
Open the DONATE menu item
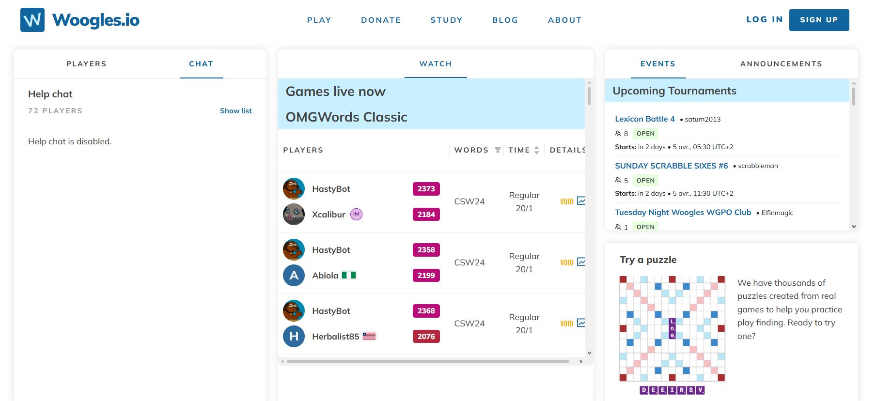[381, 20]
